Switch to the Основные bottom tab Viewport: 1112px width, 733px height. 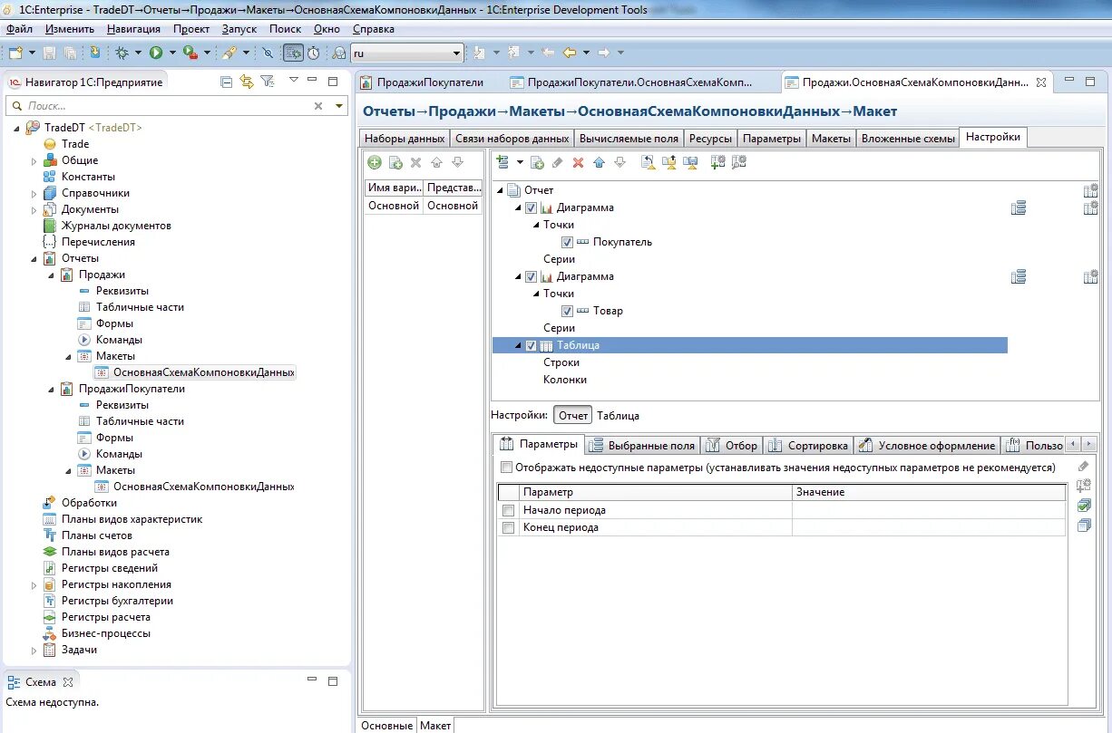(x=386, y=725)
